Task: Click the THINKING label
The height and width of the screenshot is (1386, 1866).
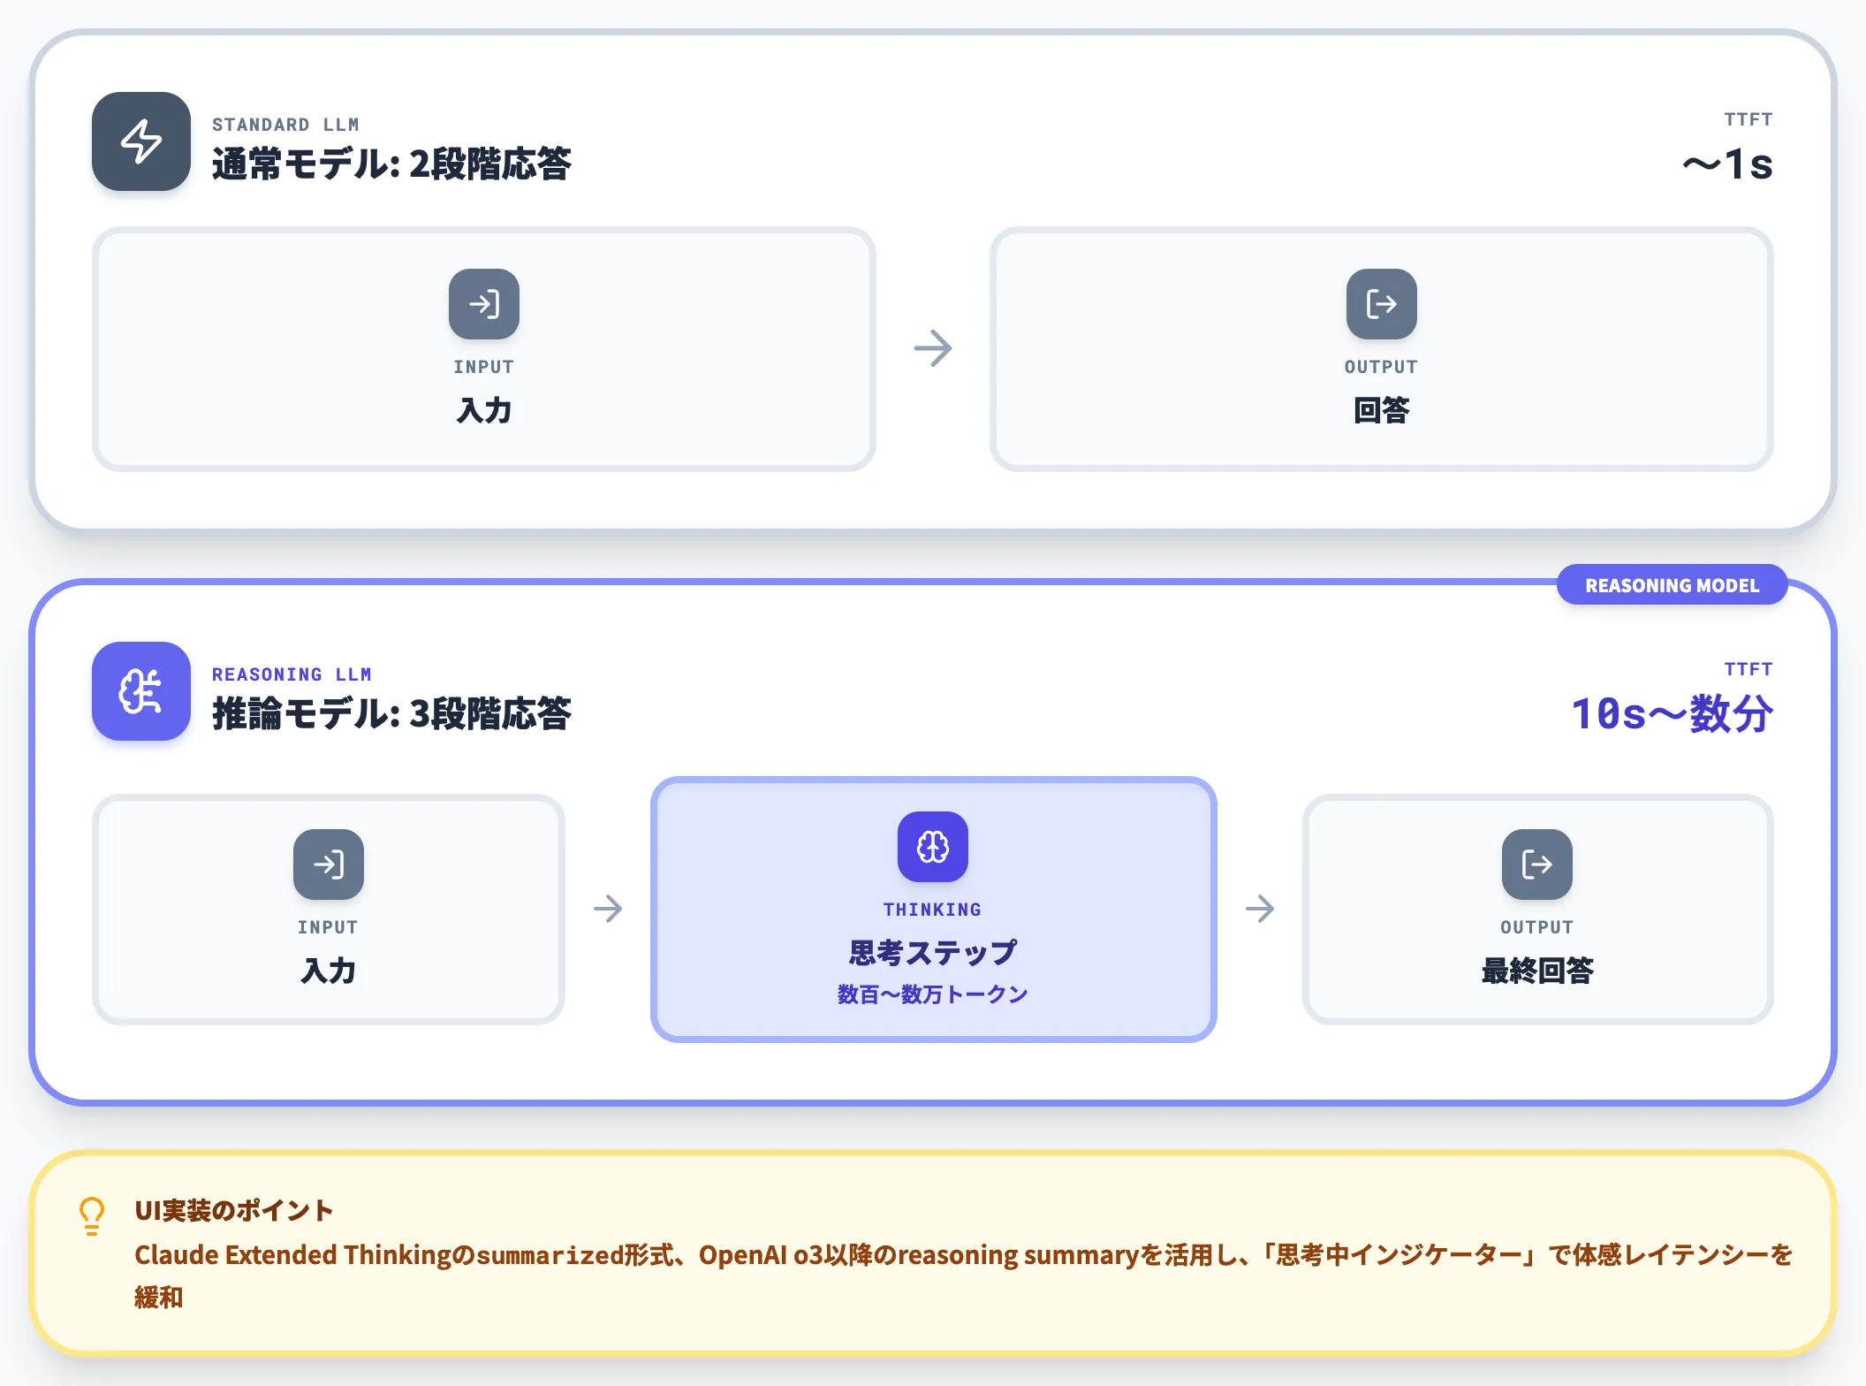Action: click(x=933, y=910)
